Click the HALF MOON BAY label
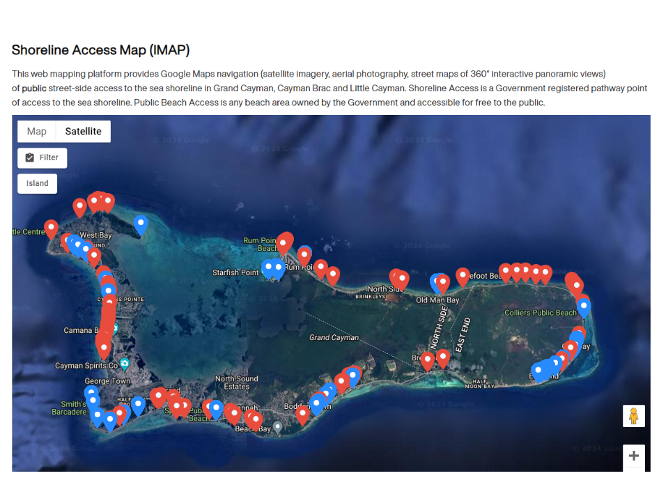Image resolution: width=659 pixels, height=494 pixels. 479,384
